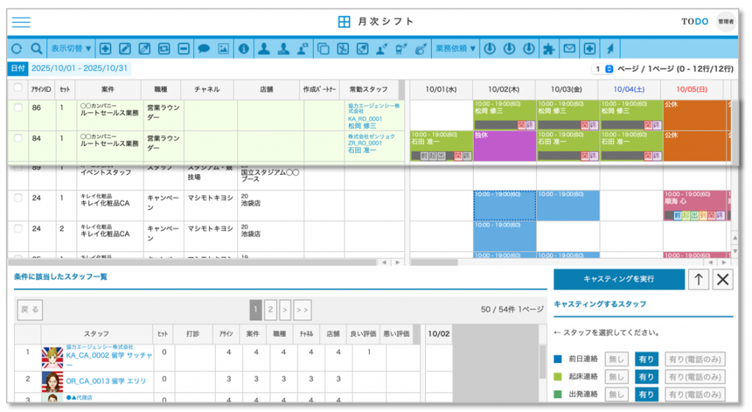The height and width of the screenshot is (412, 752).
Task: Click the refresh icon in the toolbar
Action: tap(18, 48)
